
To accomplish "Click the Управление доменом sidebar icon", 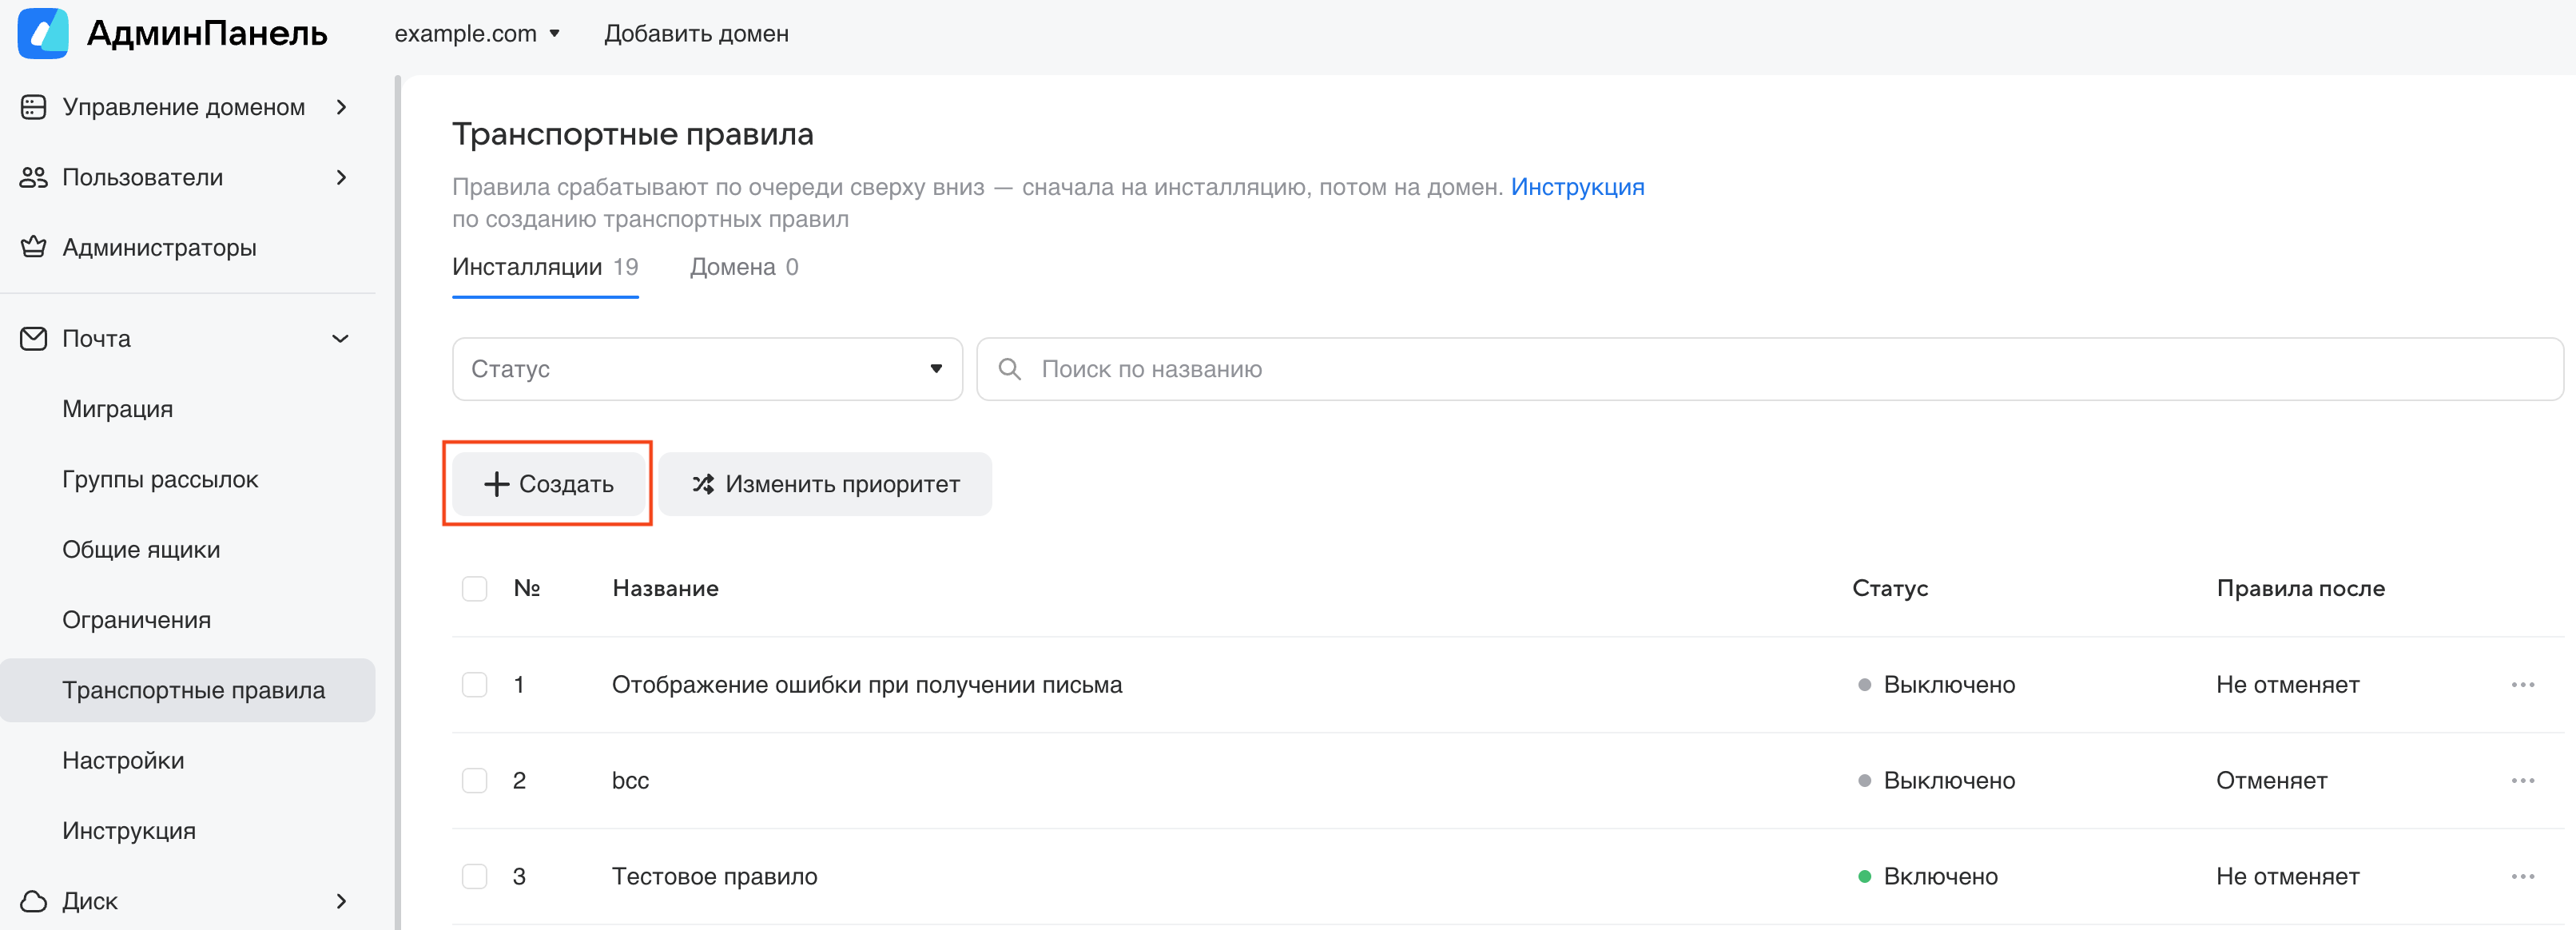I will (x=33, y=107).
